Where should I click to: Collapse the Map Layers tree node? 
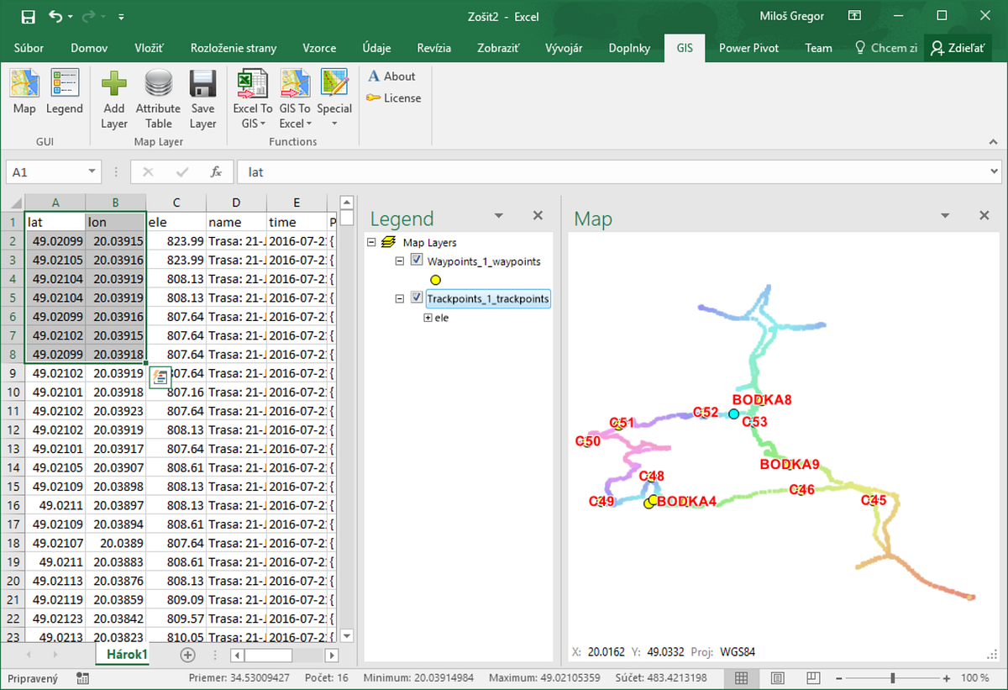370,242
